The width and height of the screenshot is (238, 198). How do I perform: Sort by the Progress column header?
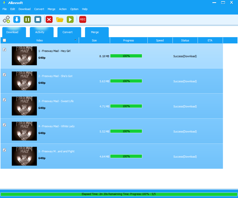pos(129,40)
